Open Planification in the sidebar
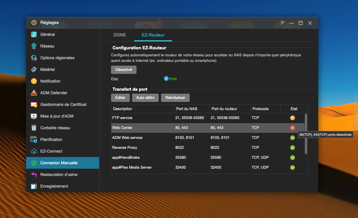 point(51,139)
